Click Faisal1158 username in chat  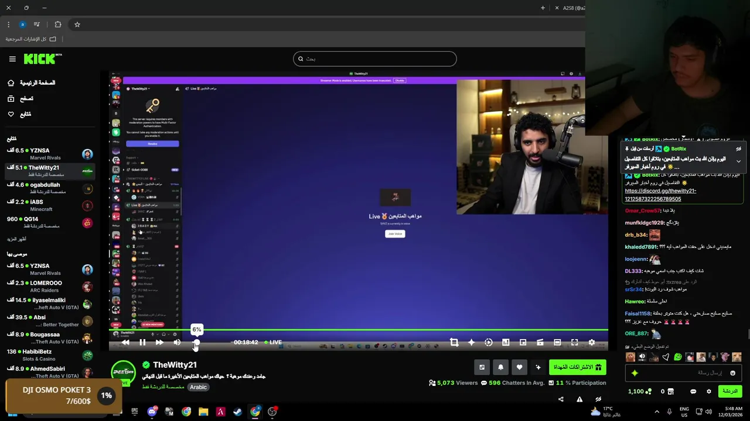click(x=638, y=314)
